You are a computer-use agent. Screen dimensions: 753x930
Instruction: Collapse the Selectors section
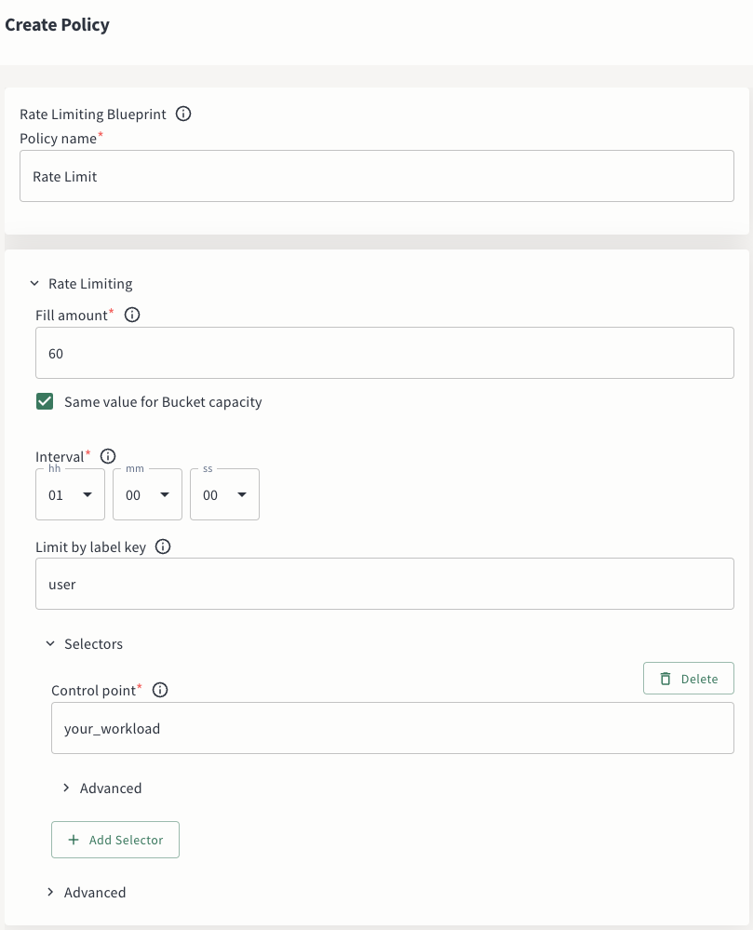tap(50, 644)
